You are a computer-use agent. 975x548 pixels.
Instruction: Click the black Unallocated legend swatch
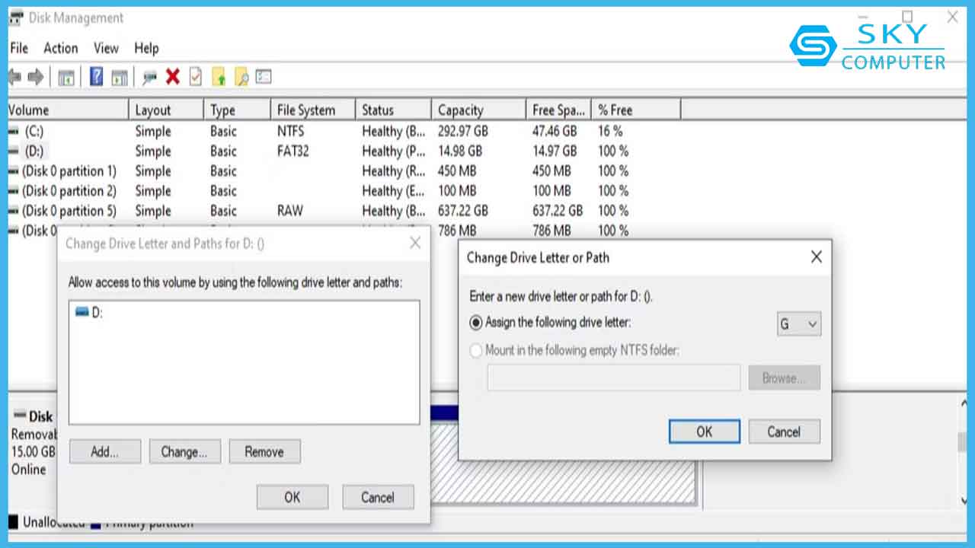pyautogui.click(x=13, y=522)
